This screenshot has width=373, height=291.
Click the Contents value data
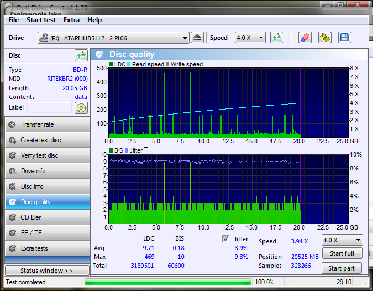(81, 97)
